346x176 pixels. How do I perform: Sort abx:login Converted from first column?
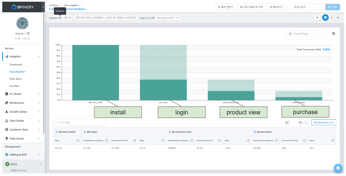(x=134, y=140)
